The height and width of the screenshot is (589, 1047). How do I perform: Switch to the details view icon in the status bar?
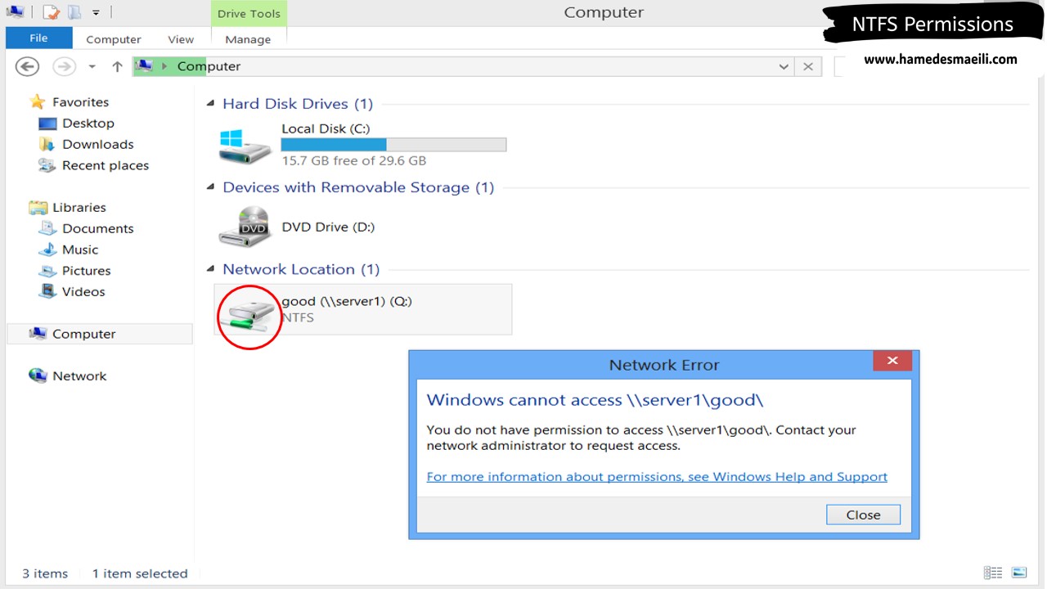pos(993,573)
